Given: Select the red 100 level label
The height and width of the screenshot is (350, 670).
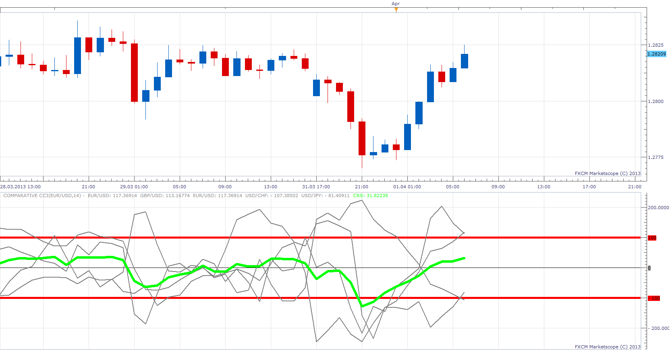Looking at the screenshot, I should tap(652, 238).
